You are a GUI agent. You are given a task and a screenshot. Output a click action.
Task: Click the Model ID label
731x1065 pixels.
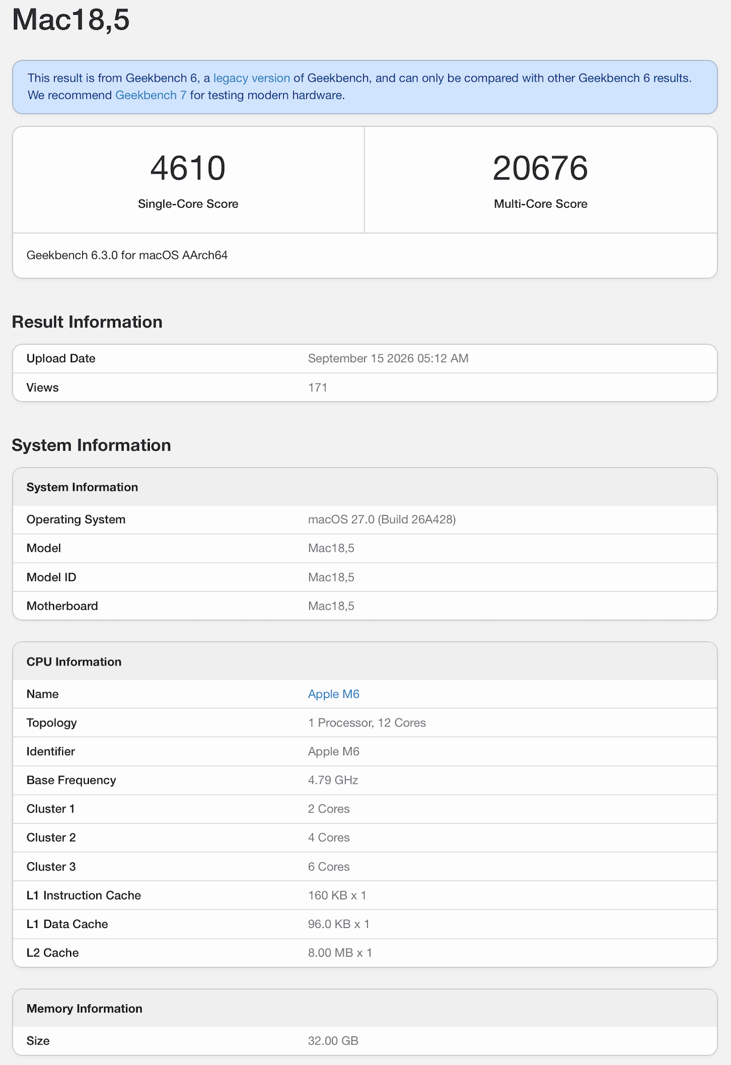51,577
